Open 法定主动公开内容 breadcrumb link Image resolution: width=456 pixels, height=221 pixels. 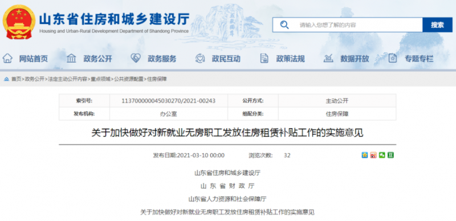[67, 79]
